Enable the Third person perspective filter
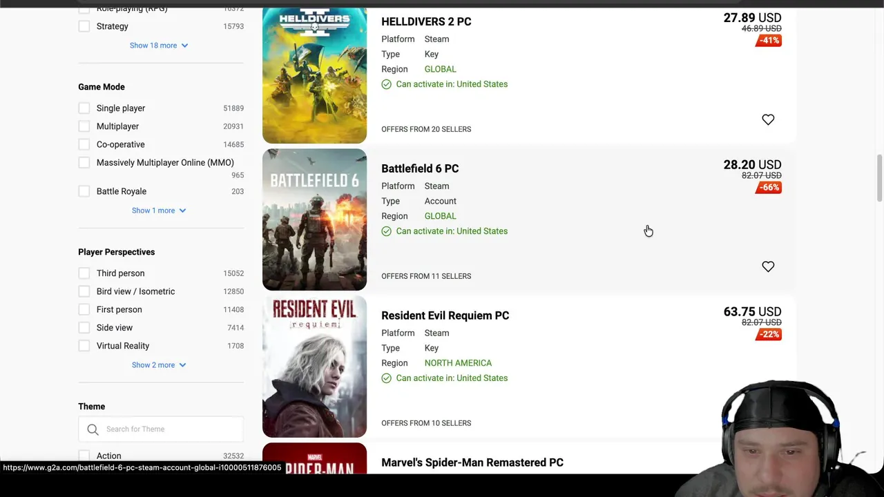This screenshot has width=884, height=497. tap(84, 273)
